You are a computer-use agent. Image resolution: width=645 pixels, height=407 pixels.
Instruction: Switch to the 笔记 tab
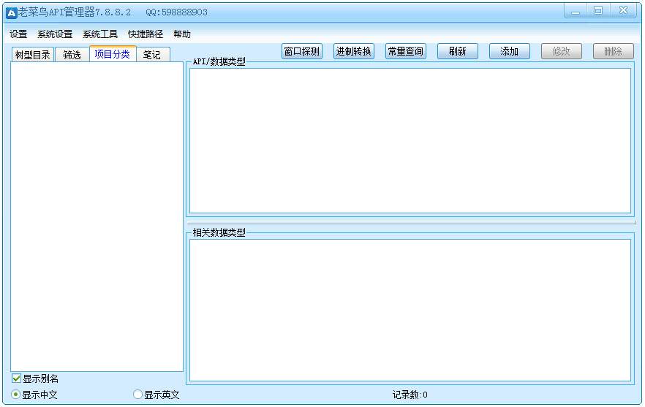click(152, 55)
